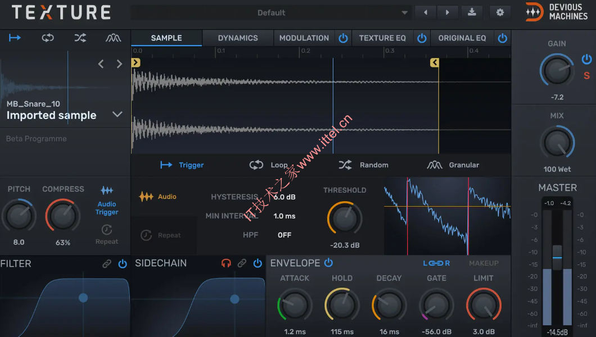
Task: Choose Repeat trigger source in center panel
Action: click(160, 235)
